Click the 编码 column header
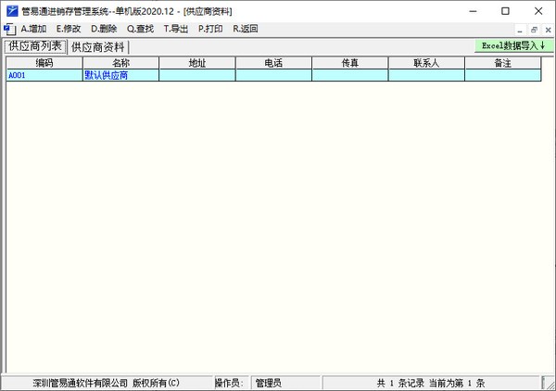556x391 pixels. coord(44,63)
